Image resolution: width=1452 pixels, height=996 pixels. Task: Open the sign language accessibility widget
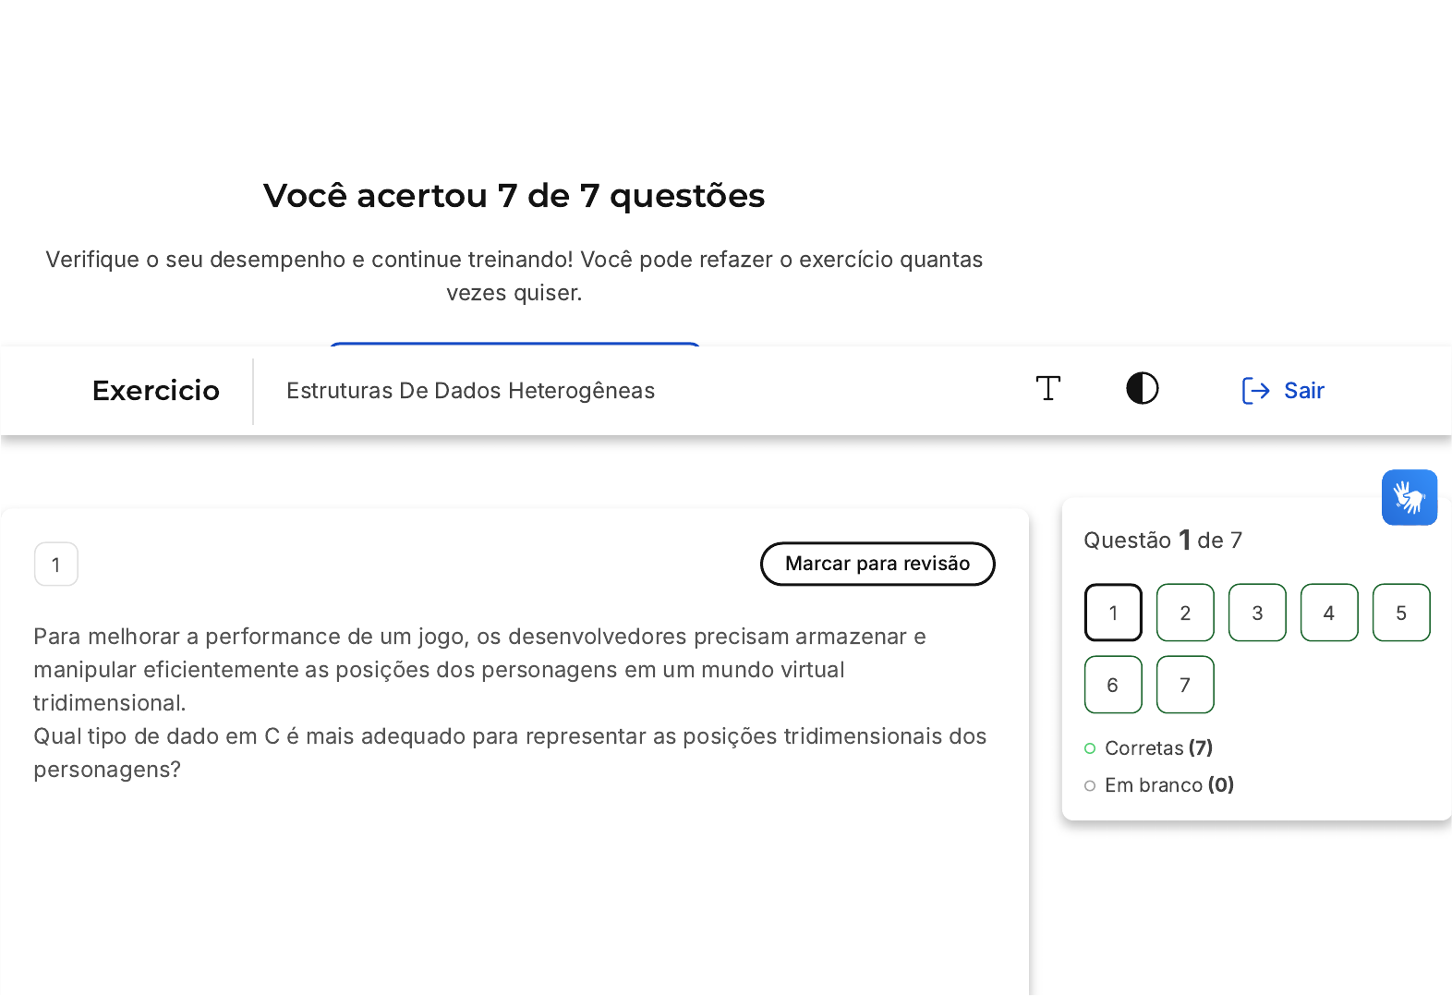pos(1409,497)
